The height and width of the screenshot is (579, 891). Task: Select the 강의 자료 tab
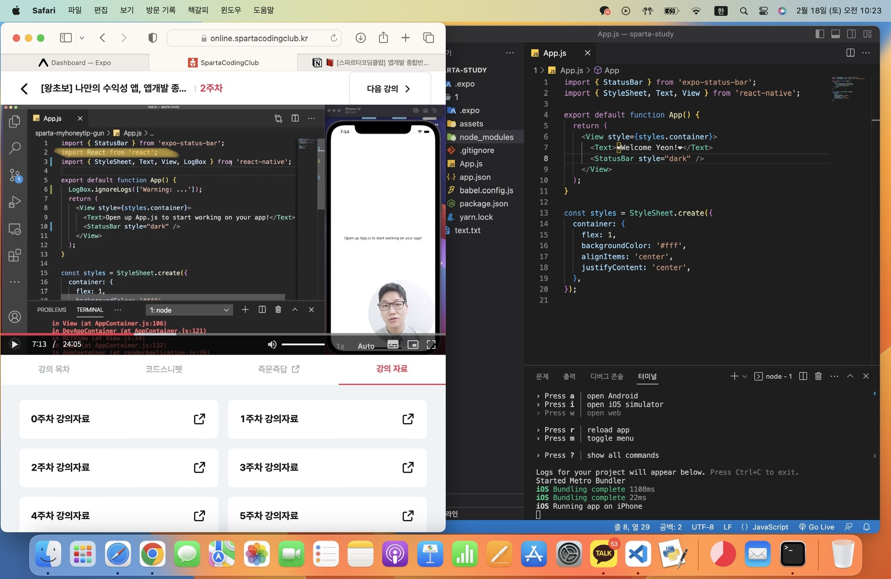tap(392, 369)
